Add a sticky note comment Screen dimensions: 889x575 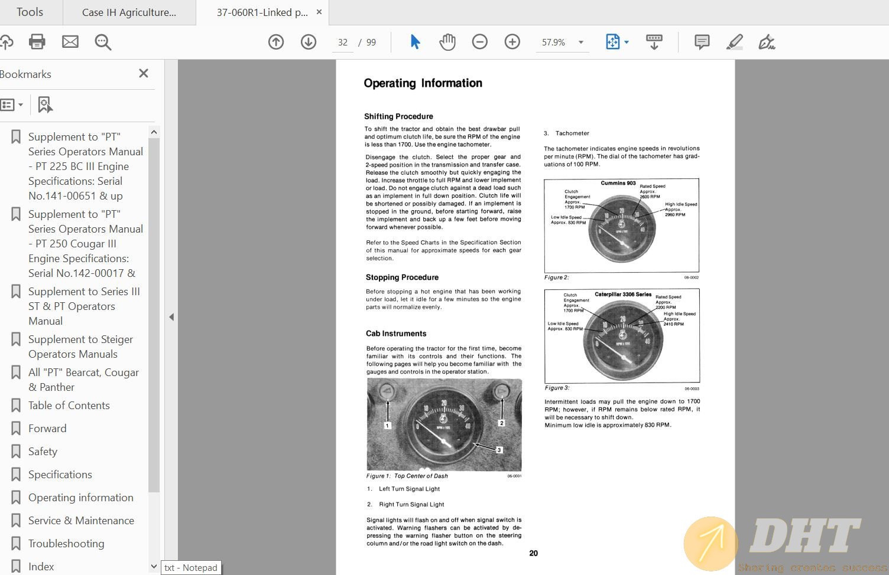tap(702, 42)
